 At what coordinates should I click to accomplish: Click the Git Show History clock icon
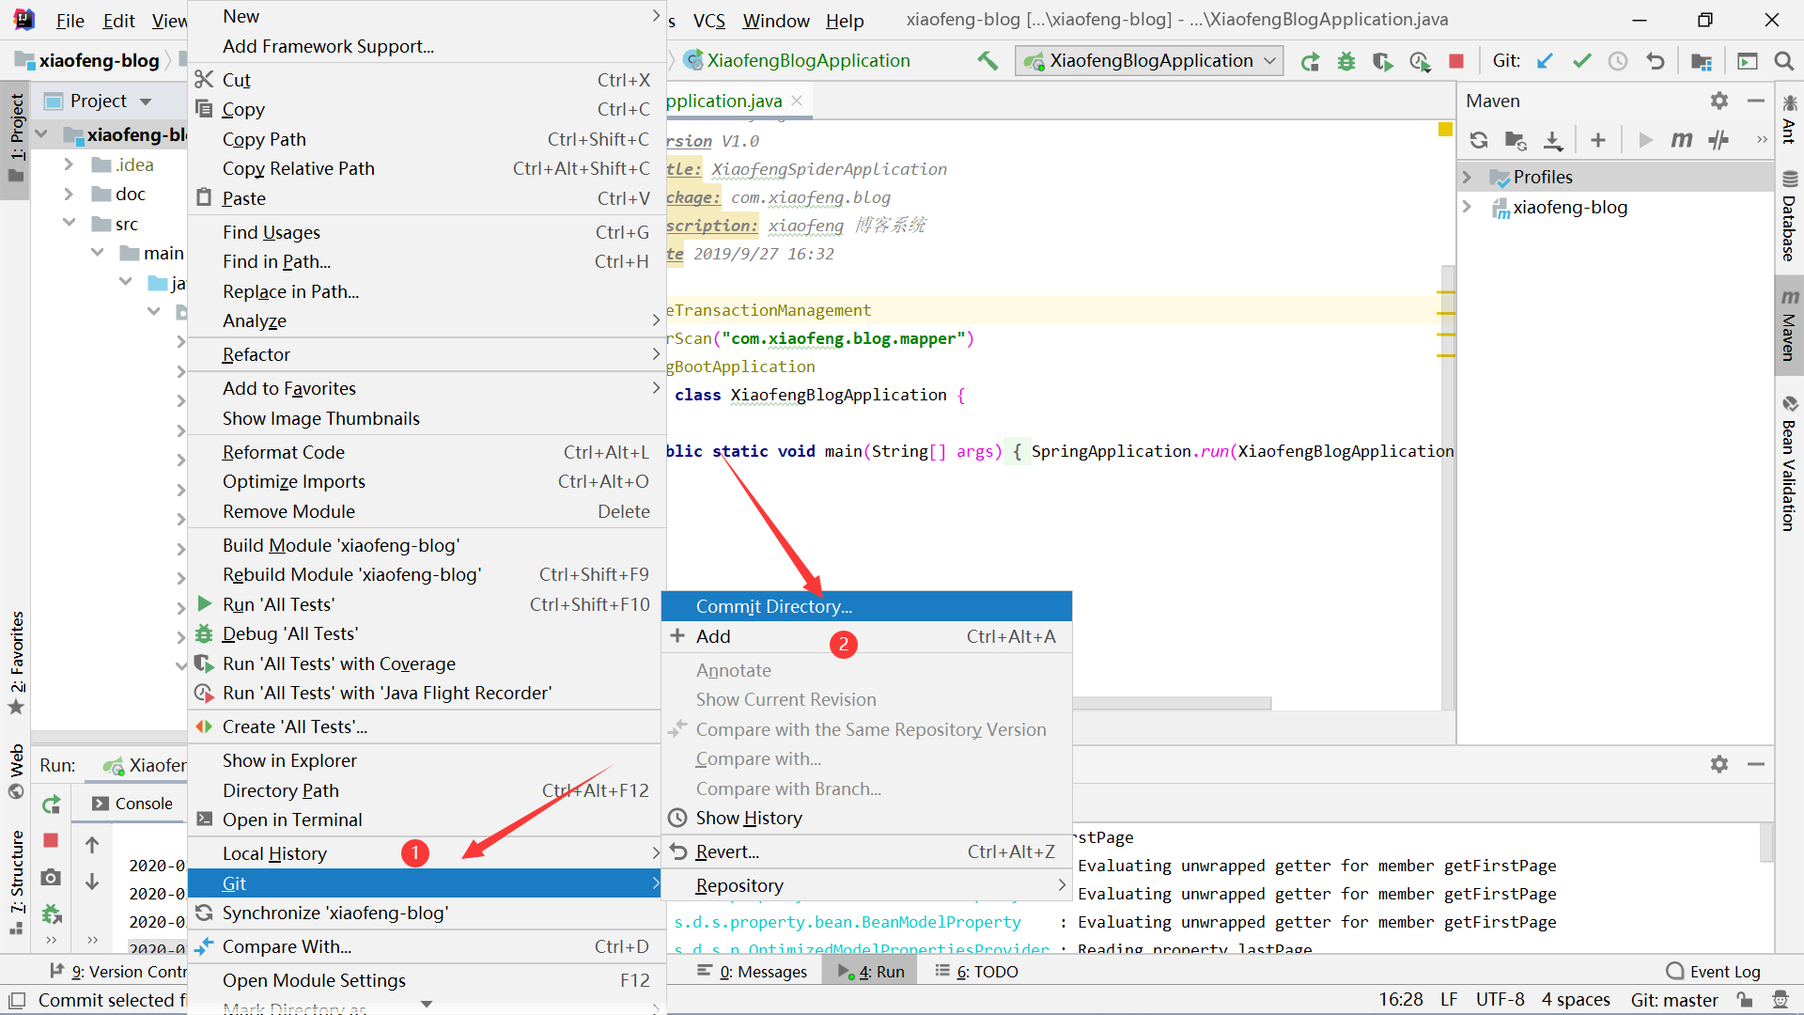(x=1617, y=61)
